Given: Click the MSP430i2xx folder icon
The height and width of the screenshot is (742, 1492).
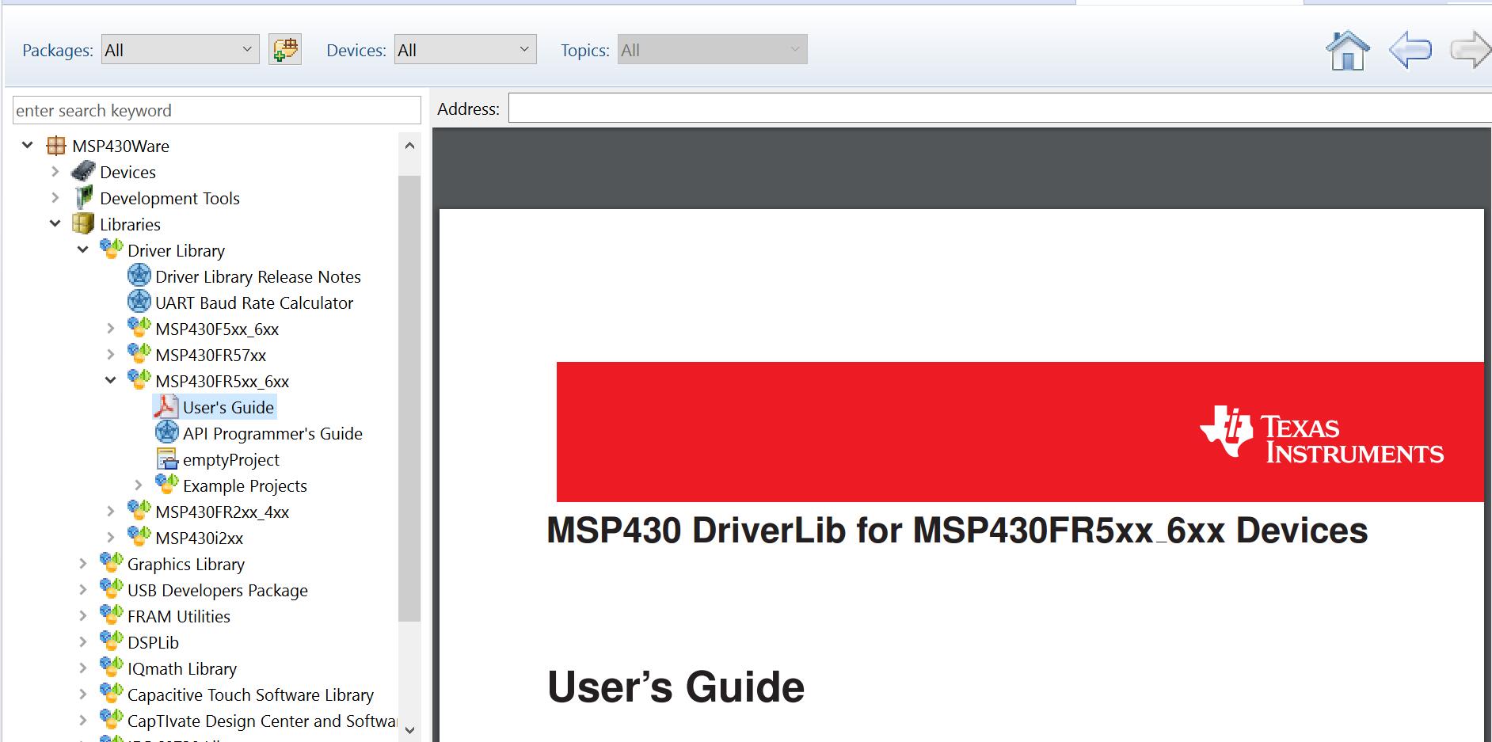Looking at the screenshot, I should click(139, 537).
